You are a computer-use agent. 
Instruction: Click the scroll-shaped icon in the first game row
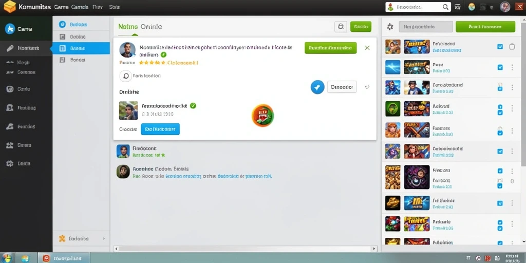click(512, 47)
